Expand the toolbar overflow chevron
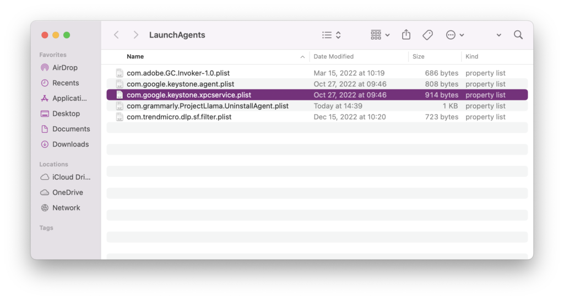 point(498,35)
